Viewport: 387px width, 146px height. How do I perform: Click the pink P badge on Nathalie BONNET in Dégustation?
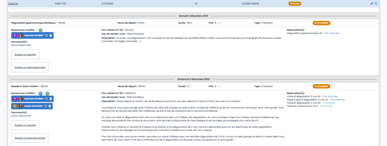pyautogui.click(x=15, y=35)
